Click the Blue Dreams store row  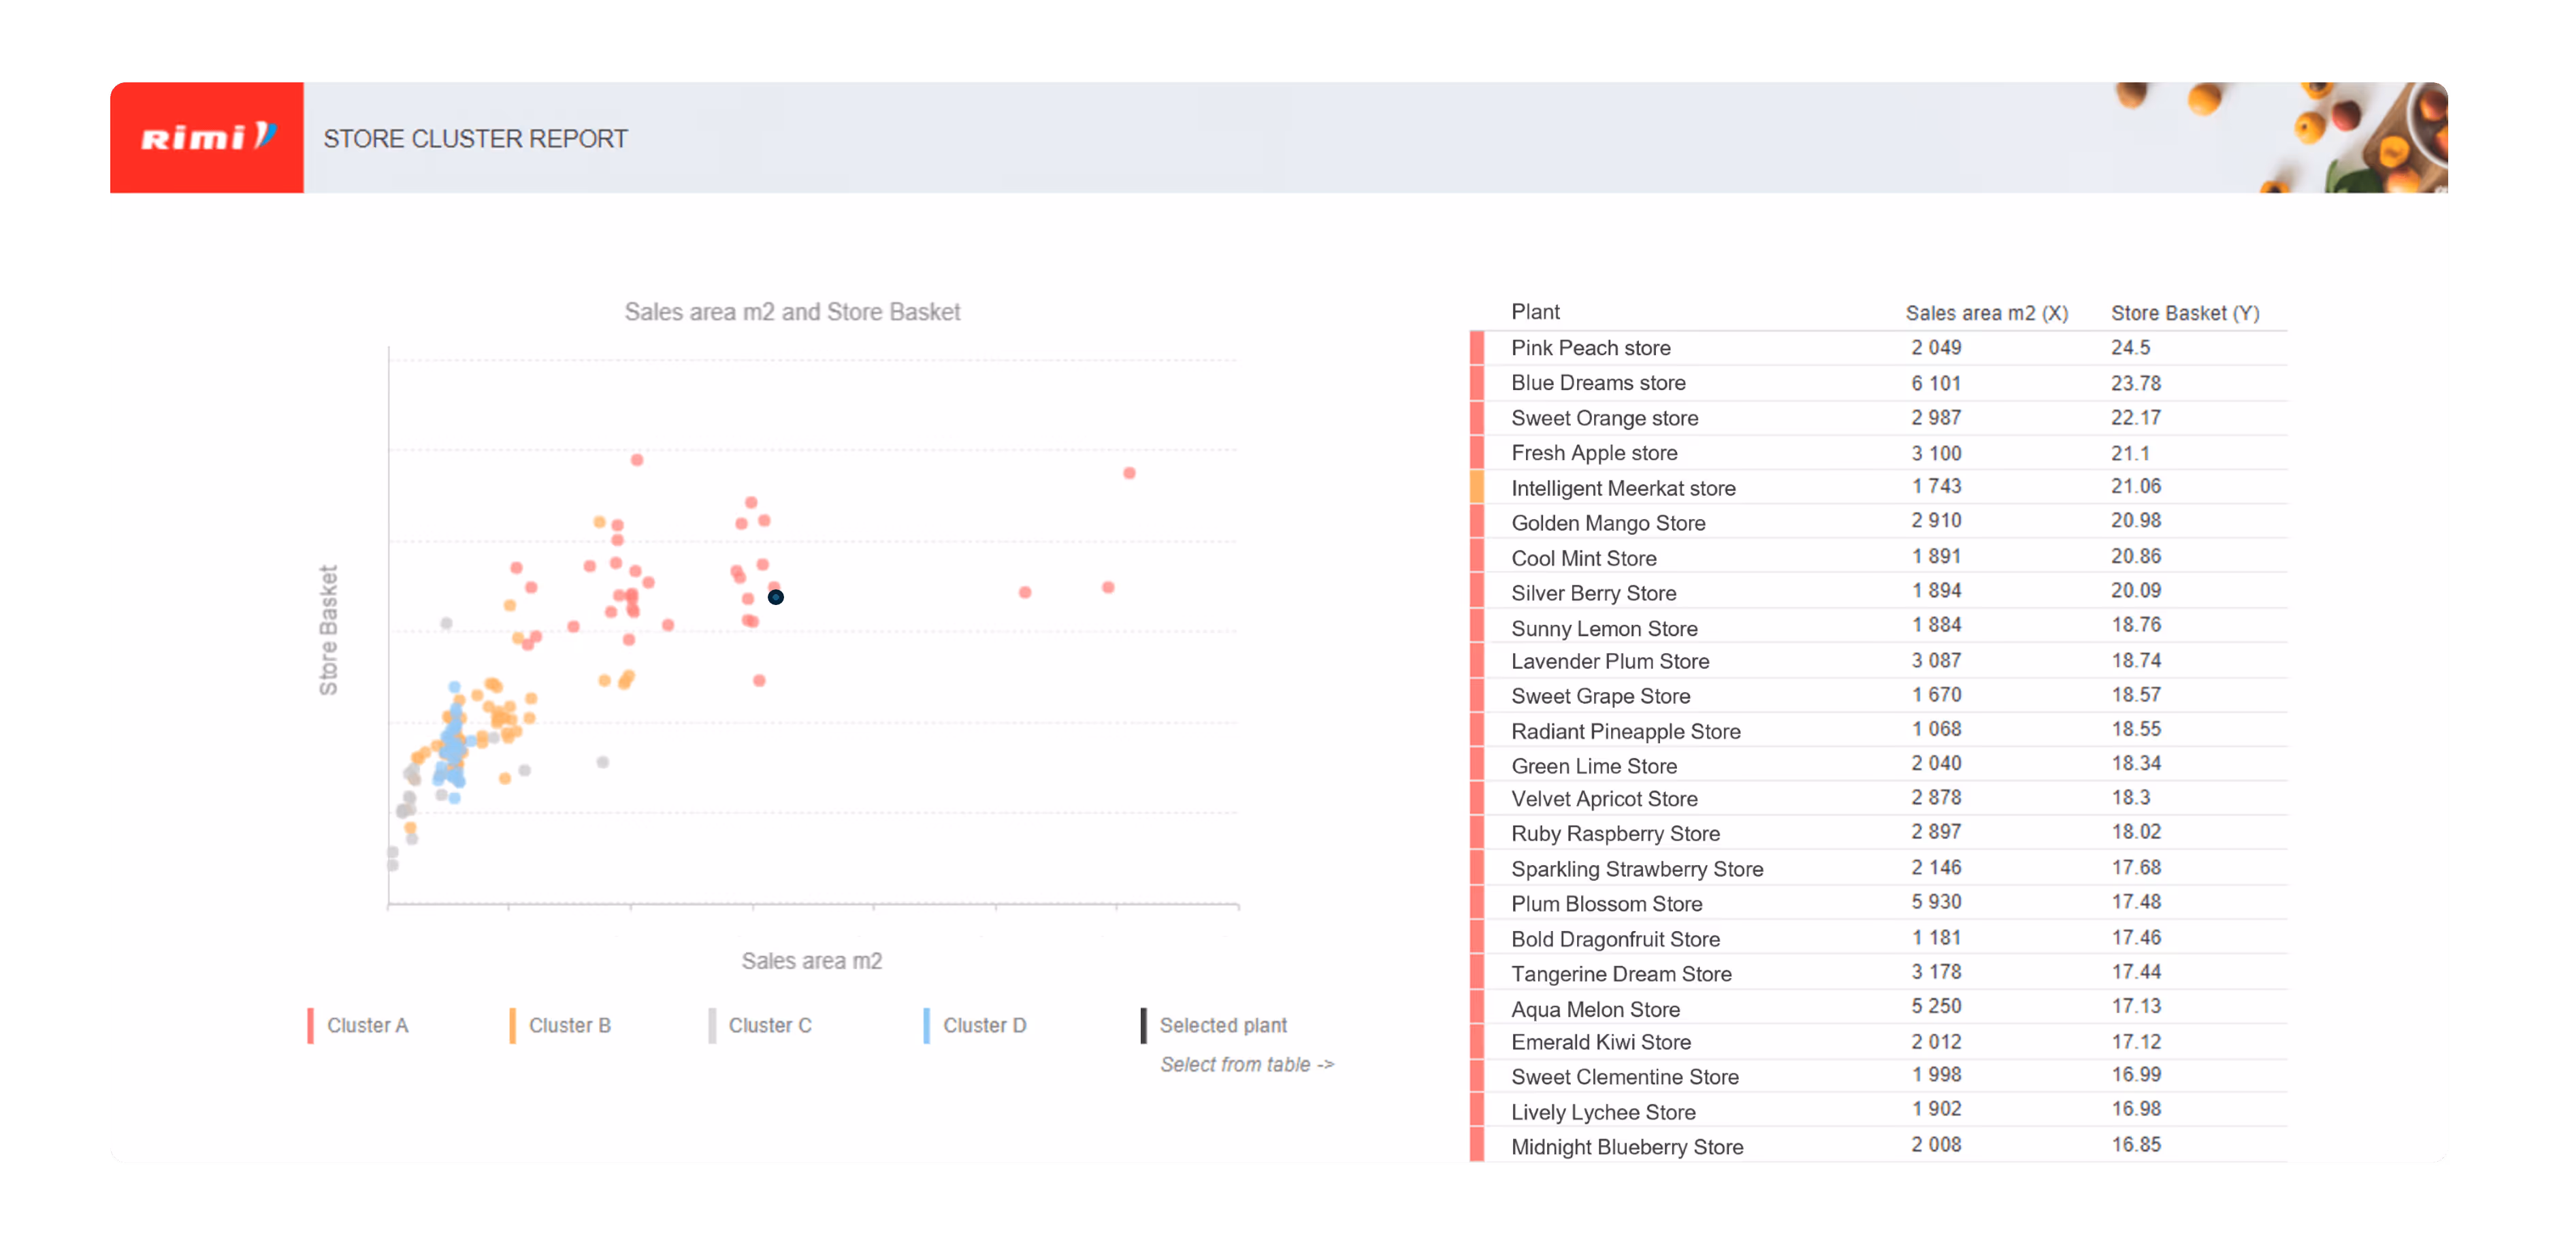pyautogui.click(x=1597, y=382)
